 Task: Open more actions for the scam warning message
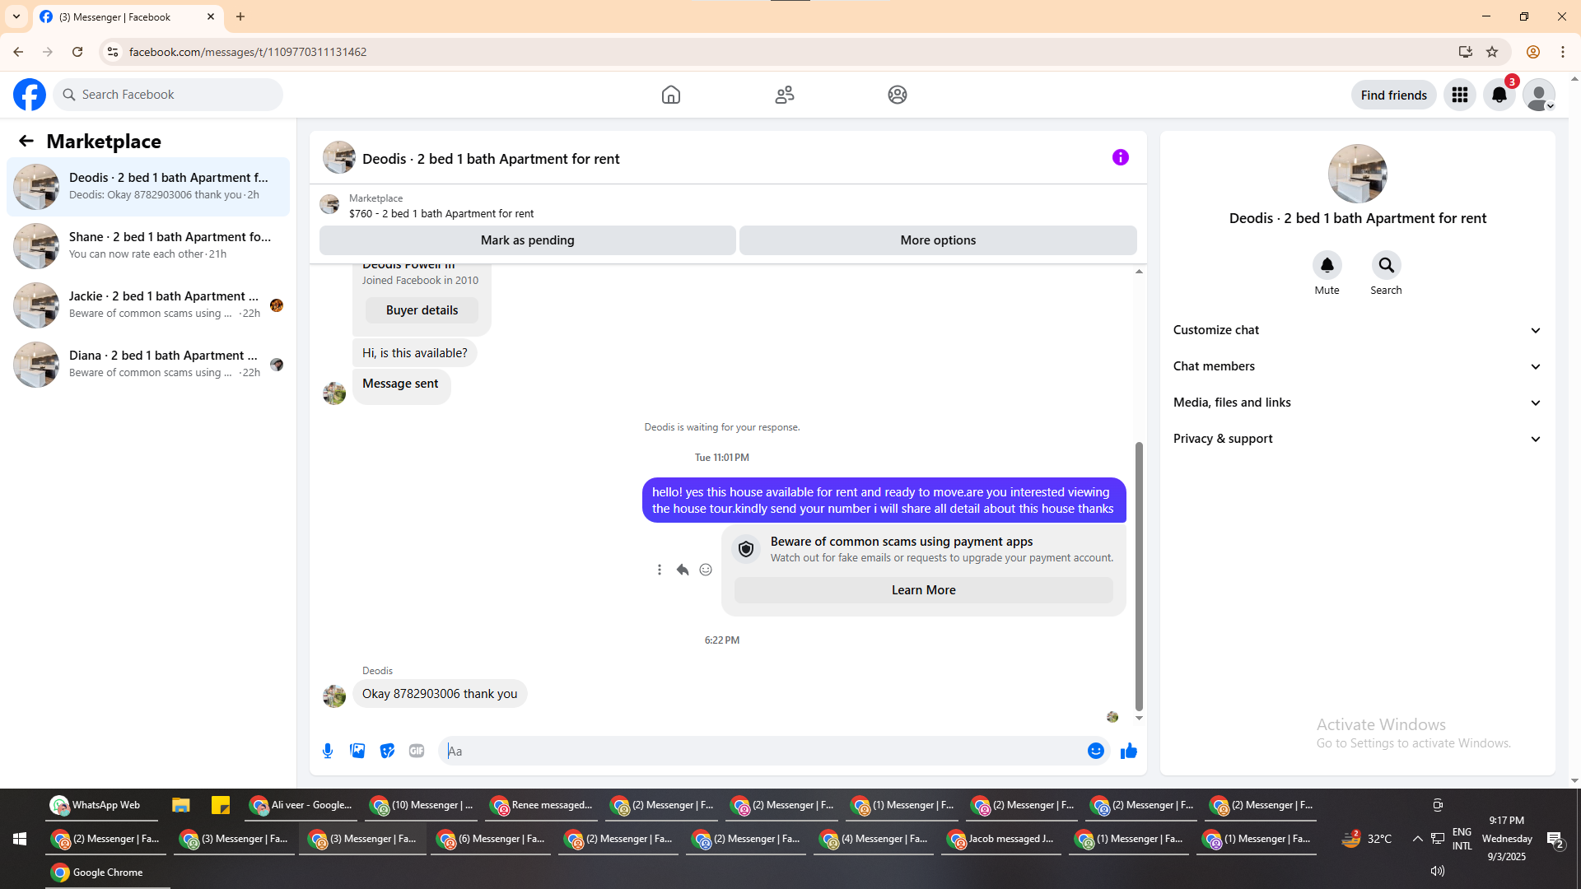point(660,570)
